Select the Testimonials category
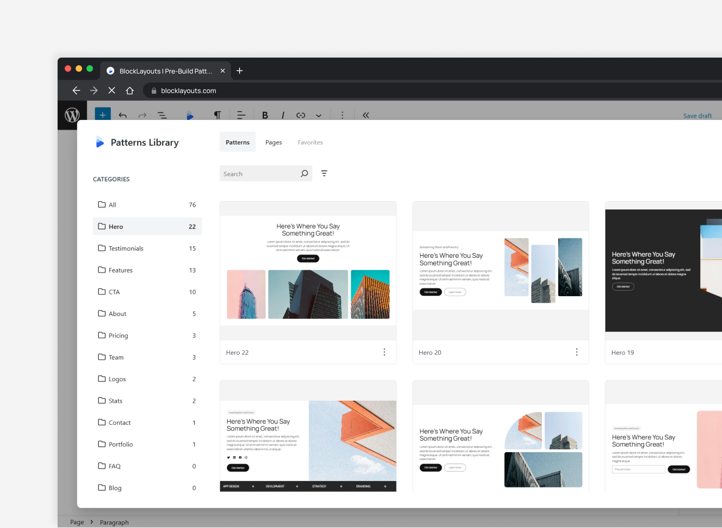This screenshot has width=722, height=528. coord(147,248)
